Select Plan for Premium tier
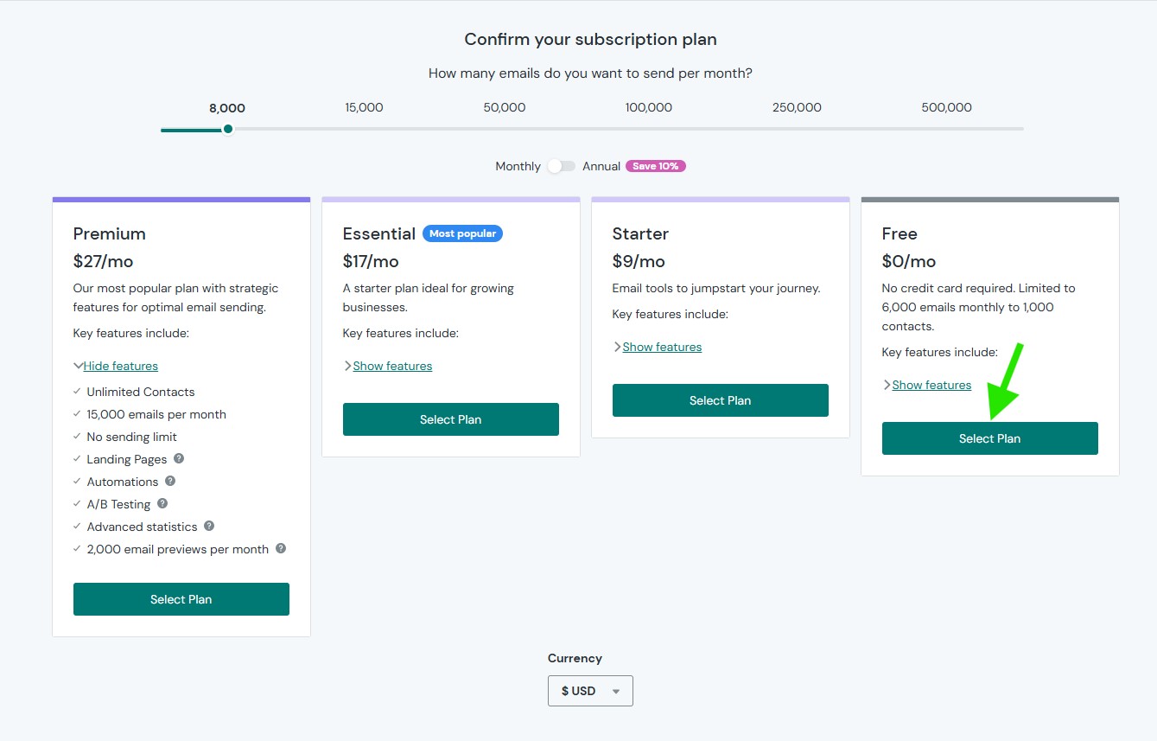 (x=181, y=599)
